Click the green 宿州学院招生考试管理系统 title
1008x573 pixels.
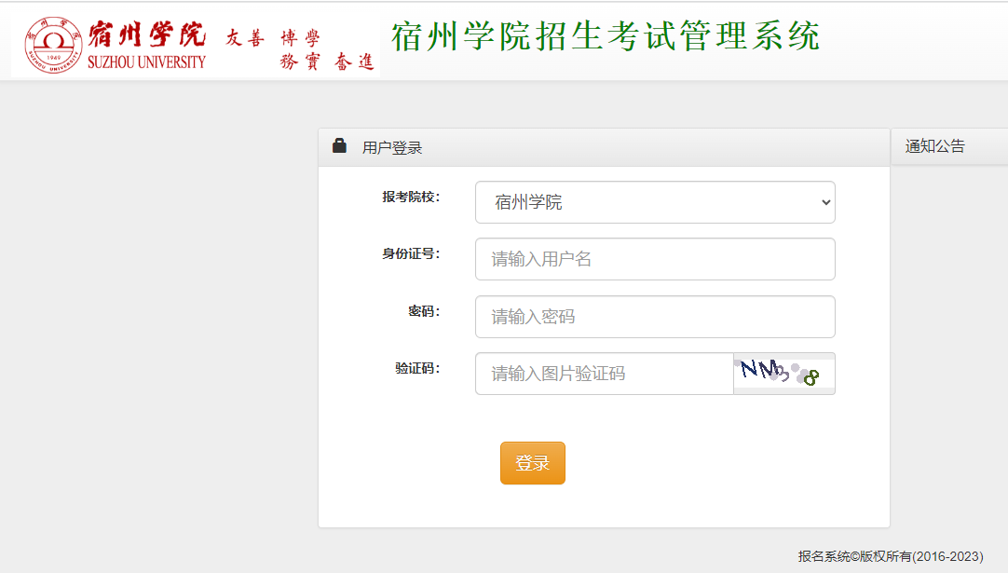tap(606, 37)
